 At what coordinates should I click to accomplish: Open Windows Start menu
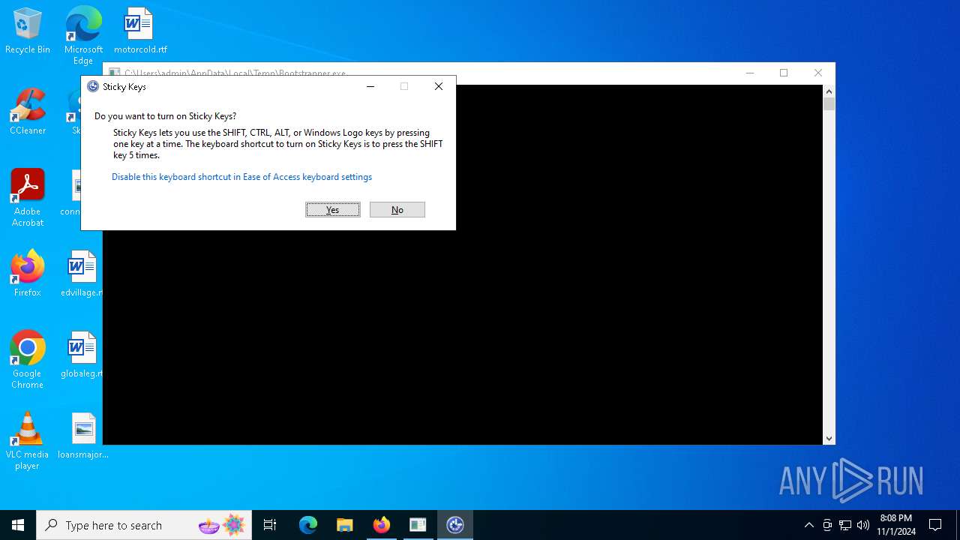coord(18,525)
